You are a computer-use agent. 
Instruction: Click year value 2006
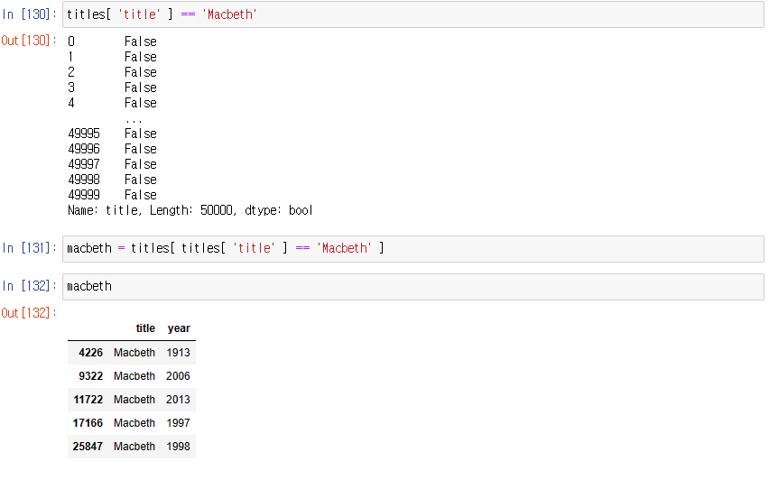tap(178, 376)
